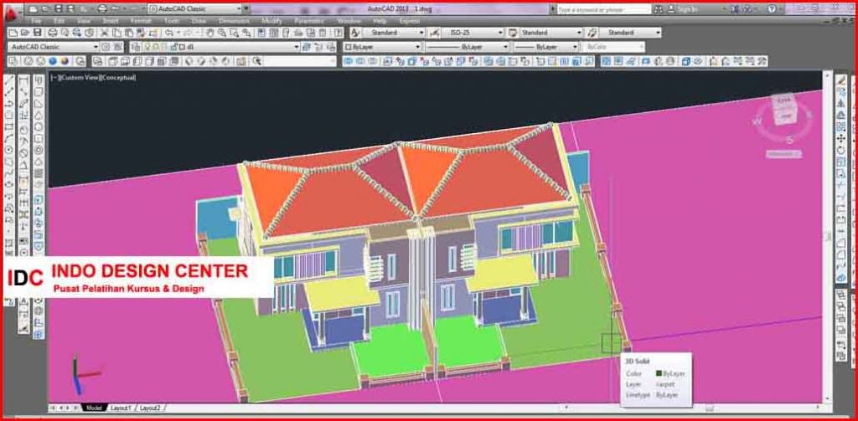Select the Zoom Window tool
This screenshot has width=858, height=421.
click(235, 33)
